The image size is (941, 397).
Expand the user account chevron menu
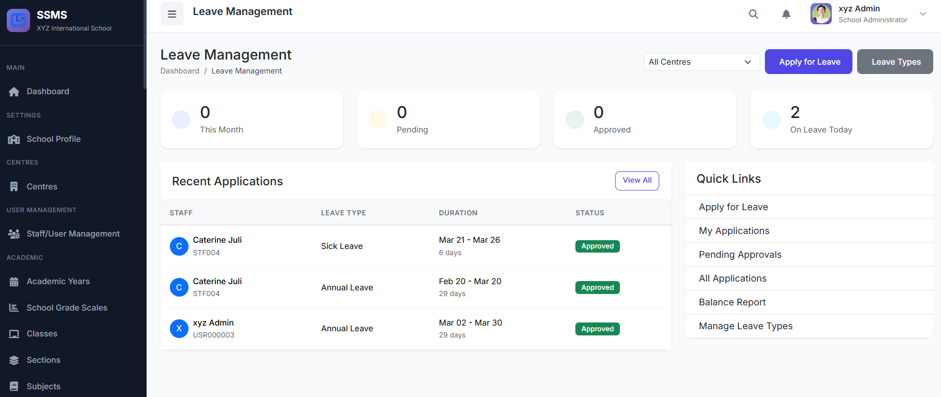click(923, 14)
